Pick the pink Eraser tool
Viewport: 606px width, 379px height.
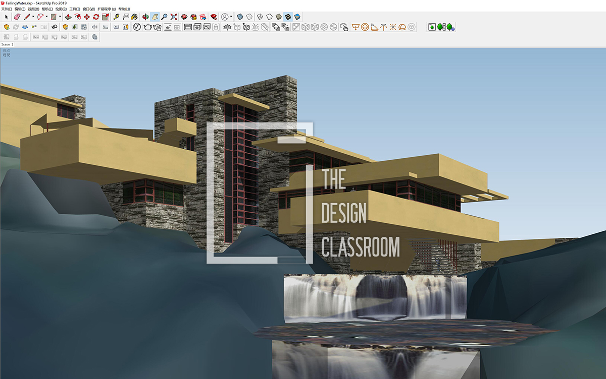pos(17,17)
